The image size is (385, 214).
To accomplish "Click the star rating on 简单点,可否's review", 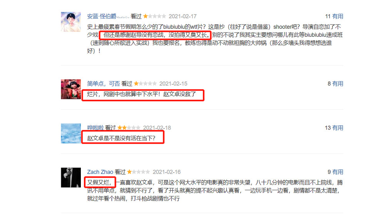I will (145, 84).
